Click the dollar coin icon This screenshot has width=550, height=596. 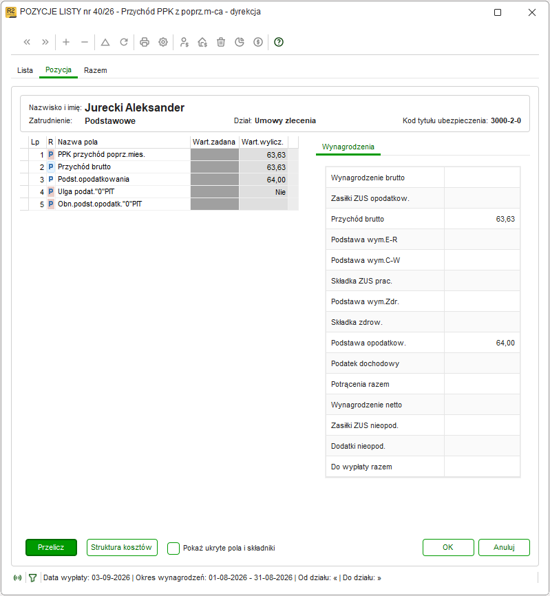point(258,42)
